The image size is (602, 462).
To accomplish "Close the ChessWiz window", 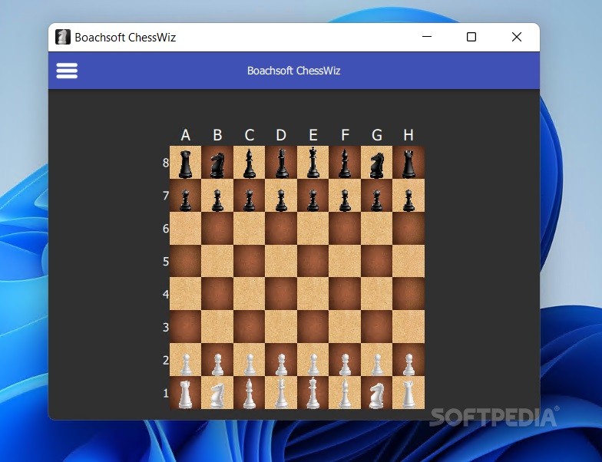I will [x=517, y=37].
